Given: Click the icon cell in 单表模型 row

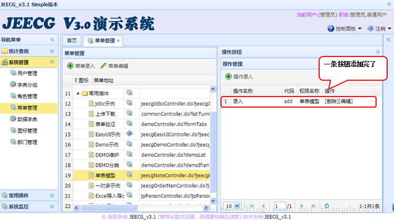Looking at the screenshot, I should click(x=129, y=175).
